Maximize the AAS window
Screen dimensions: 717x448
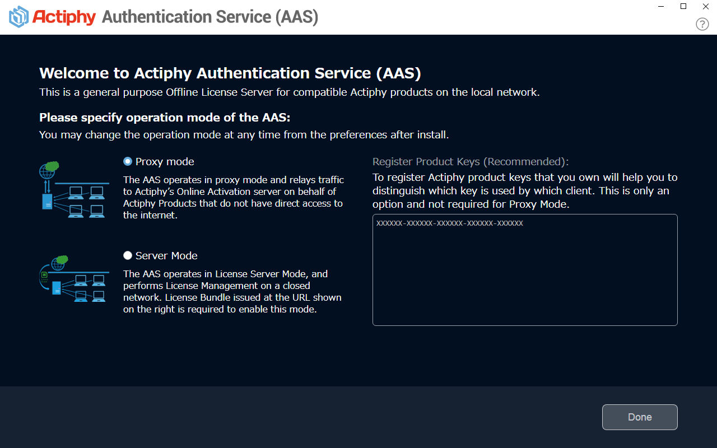(x=683, y=6)
